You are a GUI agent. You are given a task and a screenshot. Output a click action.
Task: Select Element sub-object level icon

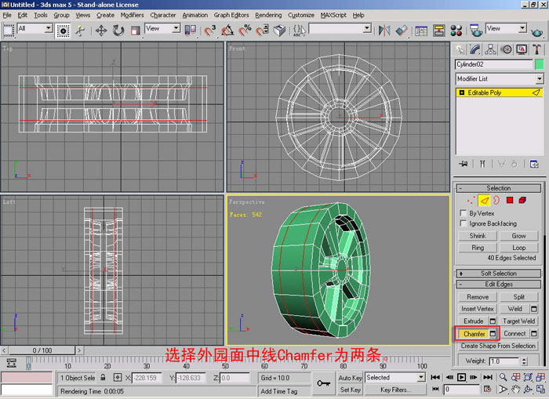(522, 200)
